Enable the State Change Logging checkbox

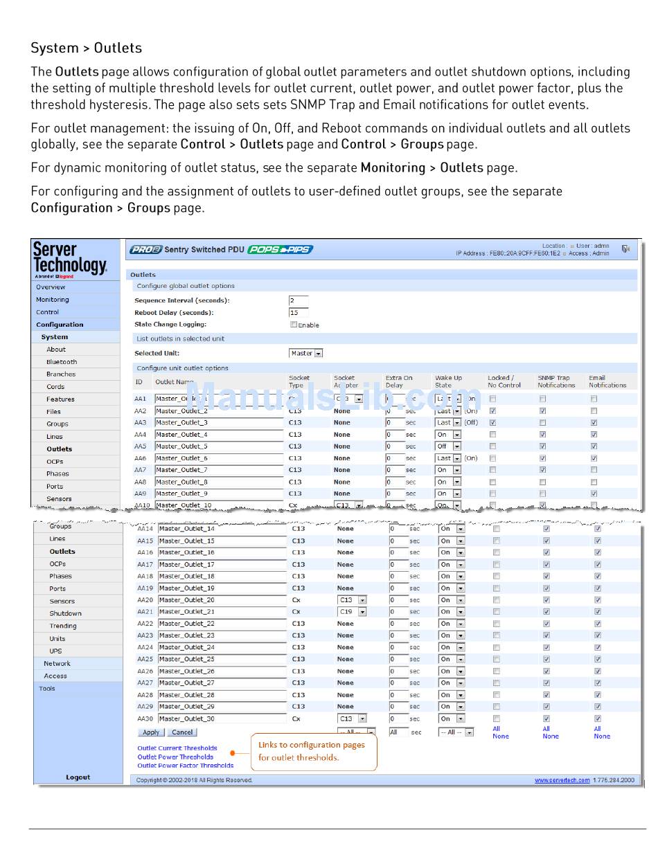click(294, 324)
